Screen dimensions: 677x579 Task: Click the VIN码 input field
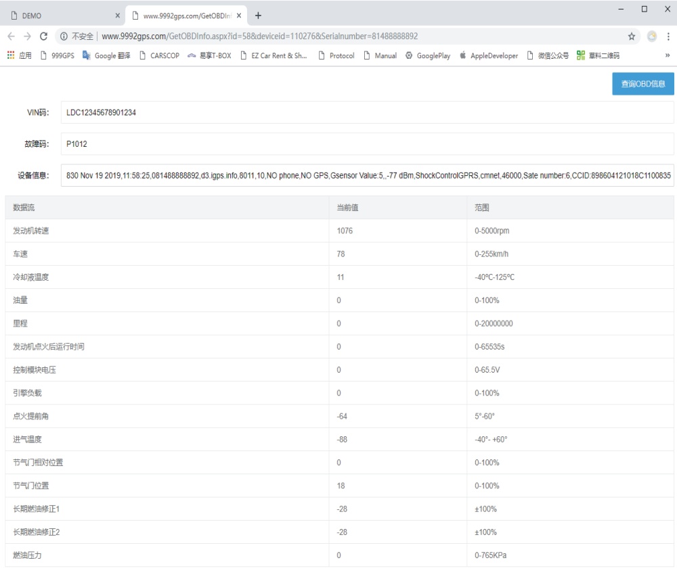[x=367, y=112]
